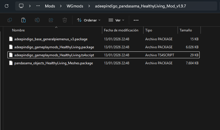The image size is (220, 130).
Task: Click the Delete trash icon
Action: (65, 20)
